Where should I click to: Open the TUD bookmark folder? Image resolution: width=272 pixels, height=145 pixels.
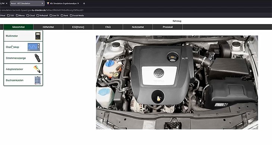click(x=10, y=15)
